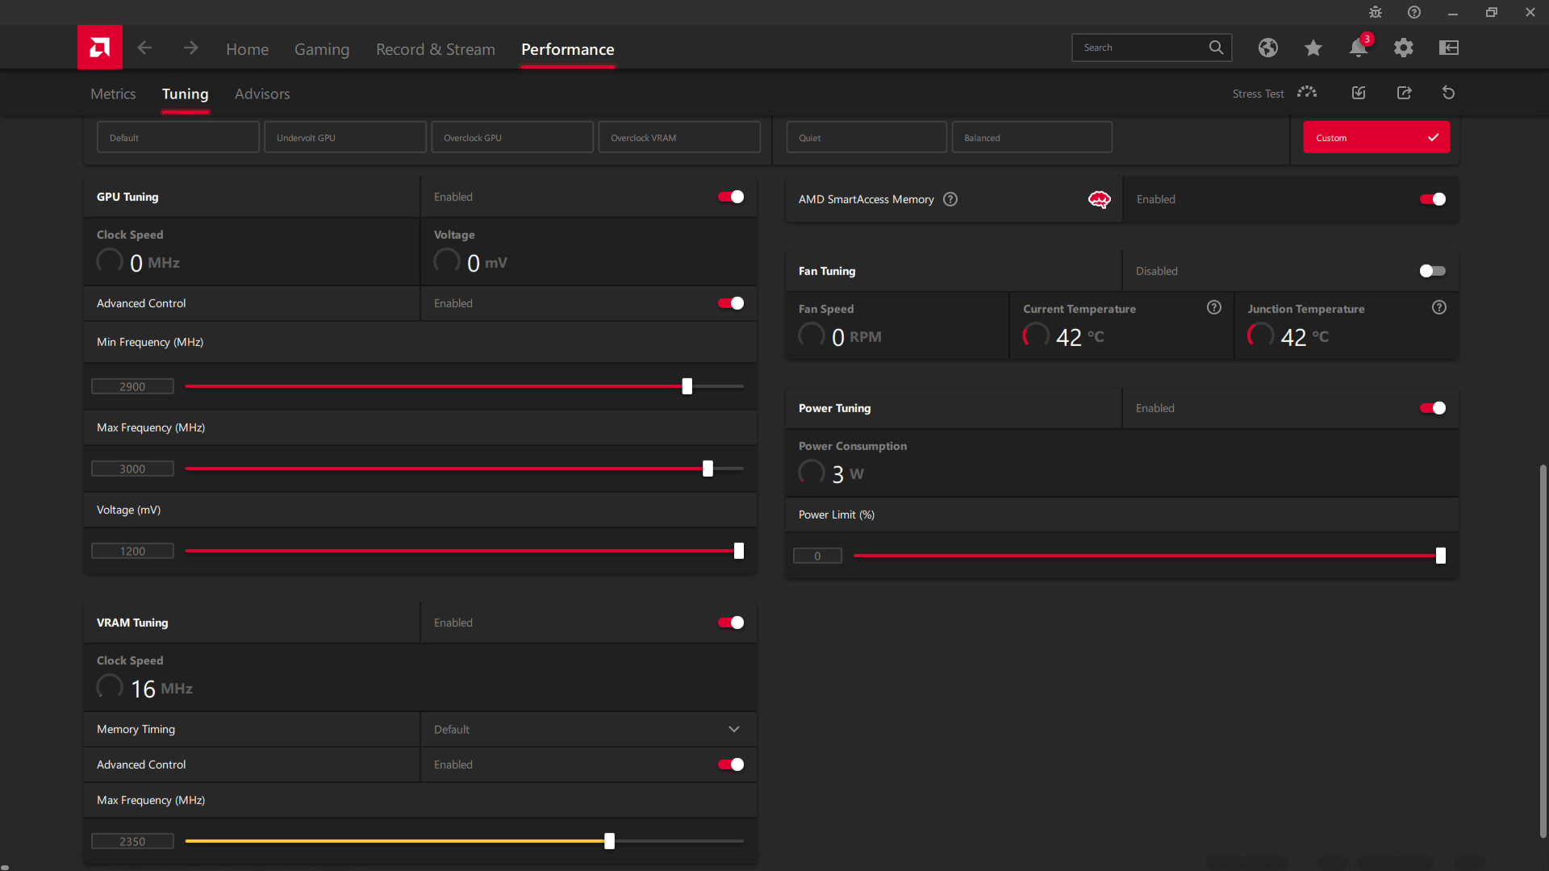This screenshot has height=871, width=1549.
Task: Open the Record & Stream tab
Action: (x=436, y=49)
